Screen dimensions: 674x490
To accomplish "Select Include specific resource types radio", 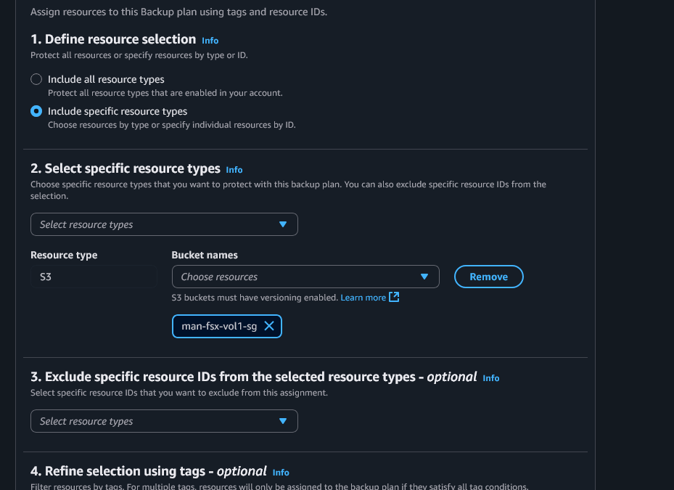I will (36, 111).
